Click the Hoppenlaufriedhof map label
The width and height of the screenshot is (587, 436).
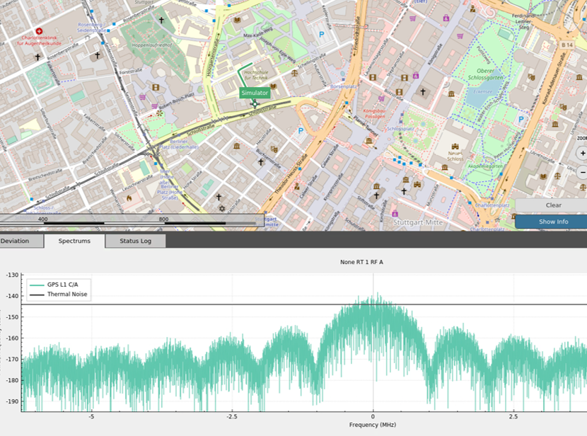tap(152, 45)
